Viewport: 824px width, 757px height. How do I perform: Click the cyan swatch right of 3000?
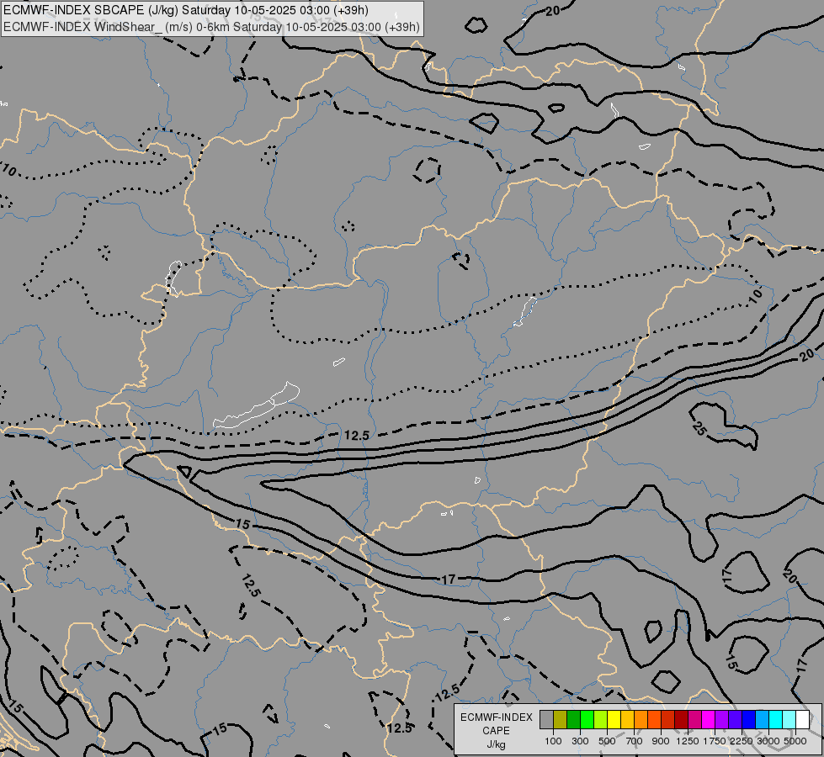tap(776, 719)
